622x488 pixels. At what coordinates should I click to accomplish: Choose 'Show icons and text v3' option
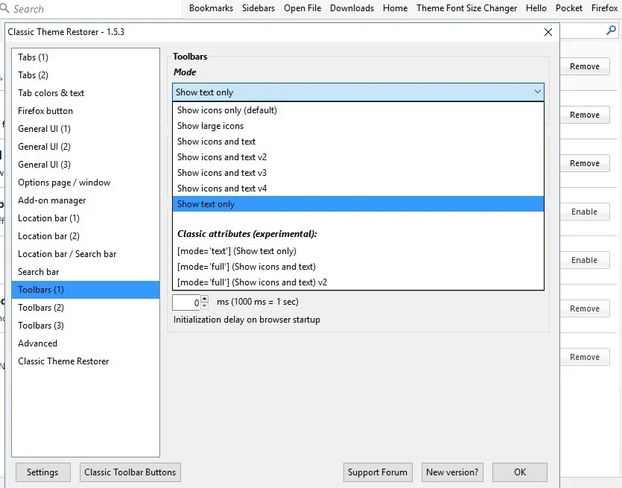coord(358,173)
